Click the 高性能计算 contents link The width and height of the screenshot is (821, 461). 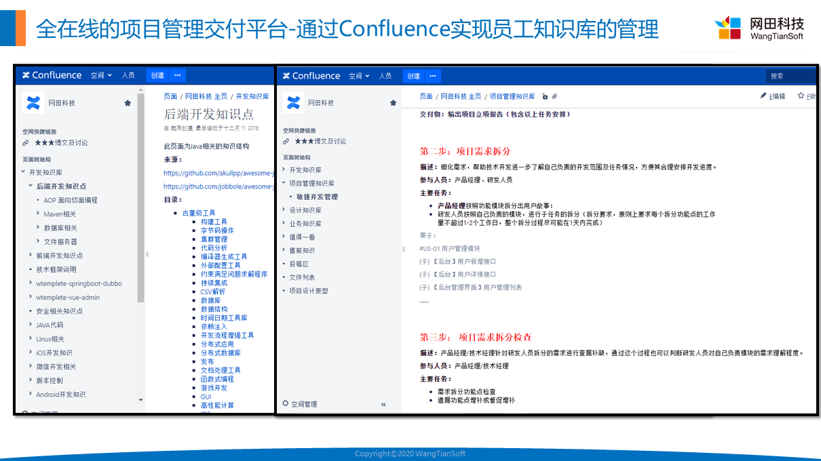click(x=217, y=405)
